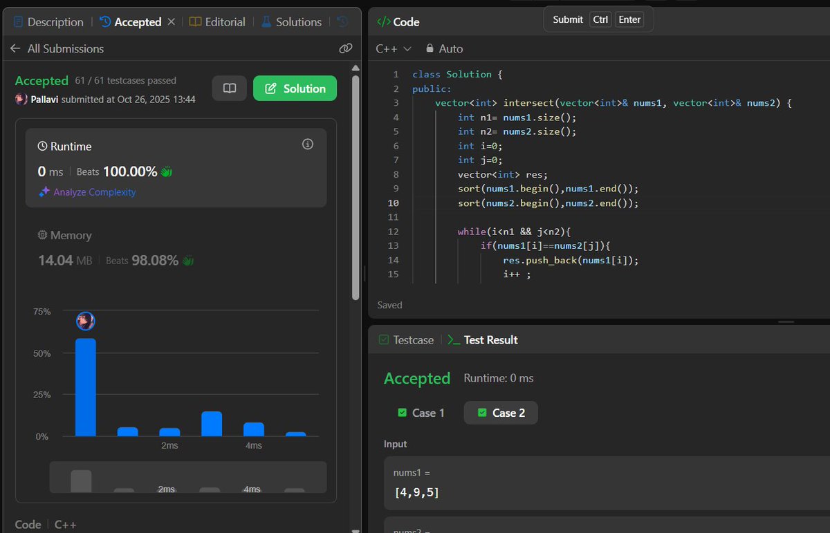Click the 'vector<int> res;' code line

coord(503,174)
